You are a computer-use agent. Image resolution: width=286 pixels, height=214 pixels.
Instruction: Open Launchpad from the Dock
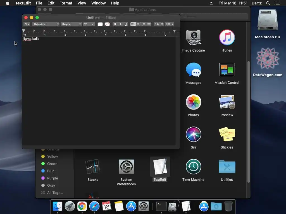70,206
